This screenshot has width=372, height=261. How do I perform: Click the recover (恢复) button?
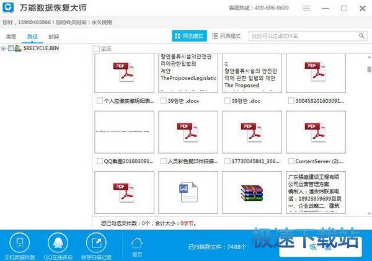click(x=321, y=247)
